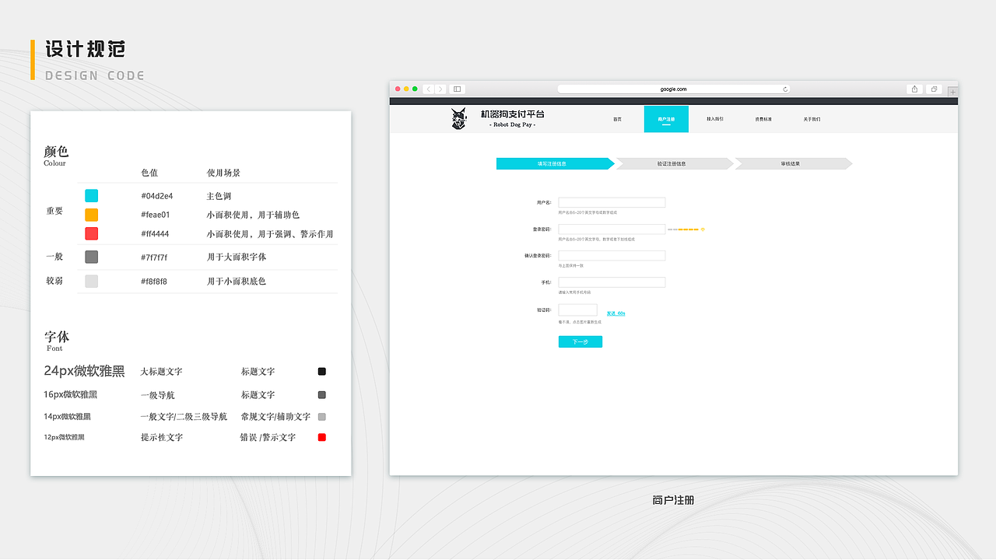Click the 发送 60s link
996x560 pixels.
pos(615,313)
